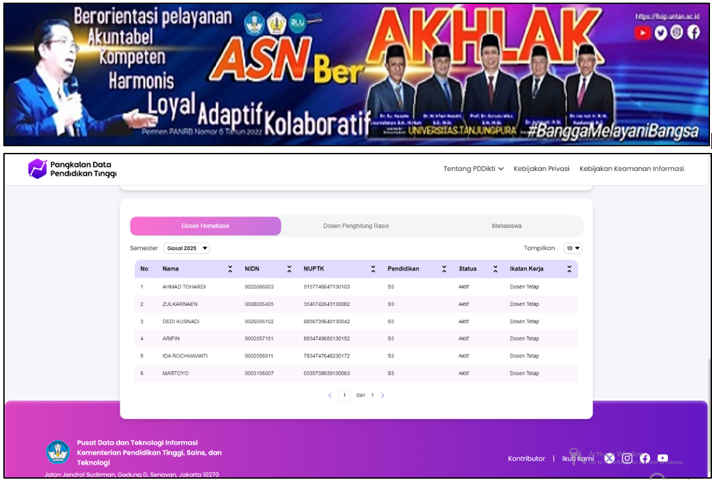
Task: Open the Semester Gasal 2025 dropdown
Action: tap(187, 249)
